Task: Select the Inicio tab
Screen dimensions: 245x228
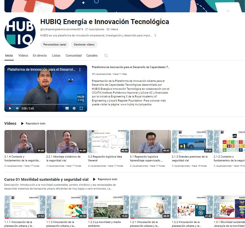Action: coord(9,55)
